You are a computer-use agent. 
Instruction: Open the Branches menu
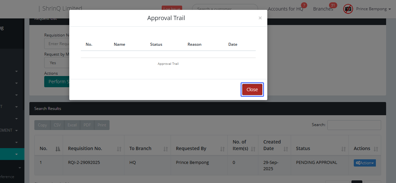pyautogui.click(x=323, y=9)
